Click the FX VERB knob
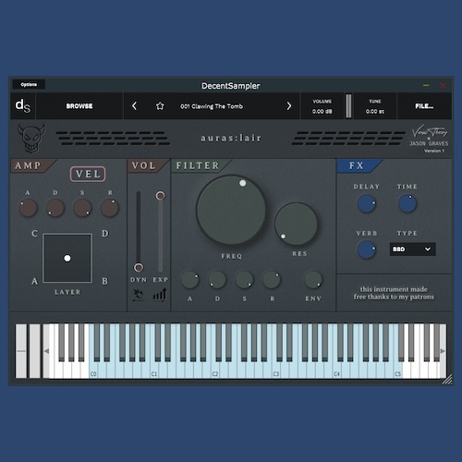Image resolution: width=462 pixels, height=462 pixels. pos(367,249)
